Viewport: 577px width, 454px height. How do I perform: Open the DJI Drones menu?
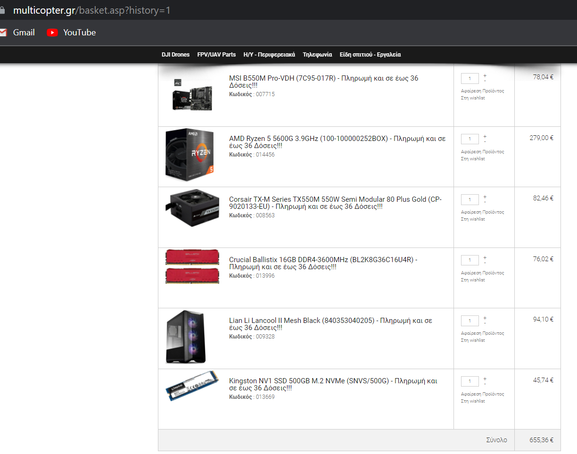tap(175, 55)
